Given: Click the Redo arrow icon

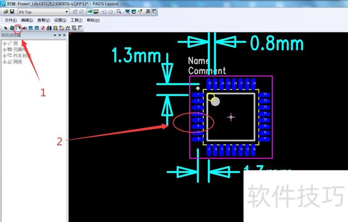Looking at the screenshot, I should (111, 12).
